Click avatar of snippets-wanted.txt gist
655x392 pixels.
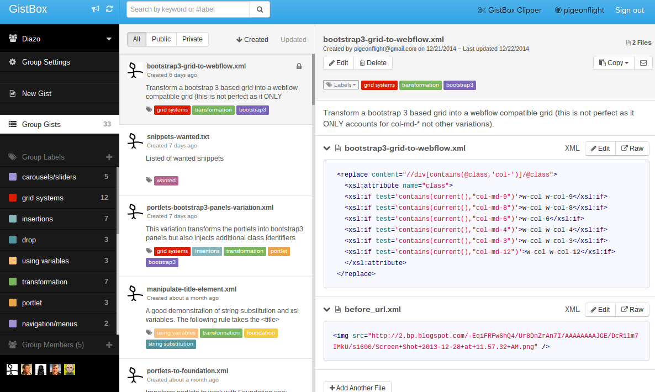tap(135, 141)
